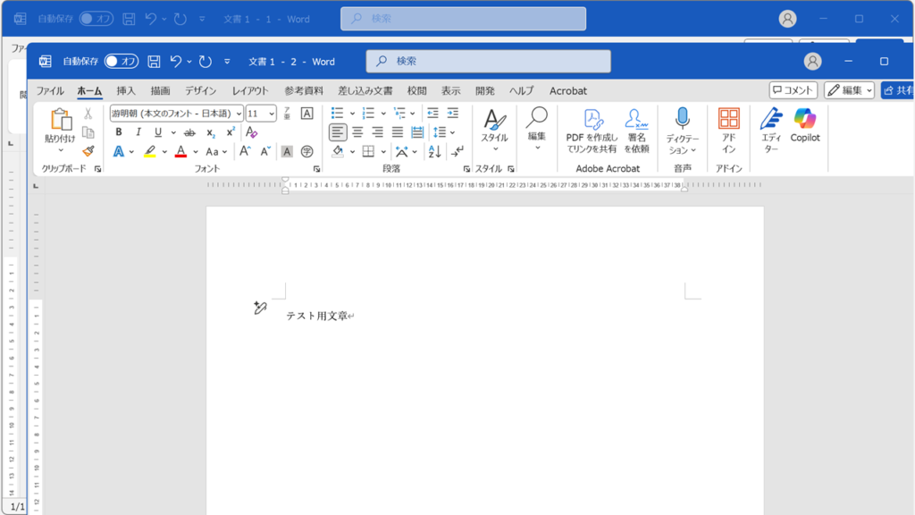Click the Format Painter brush icon

pyautogui.click(x=88, y=151)
